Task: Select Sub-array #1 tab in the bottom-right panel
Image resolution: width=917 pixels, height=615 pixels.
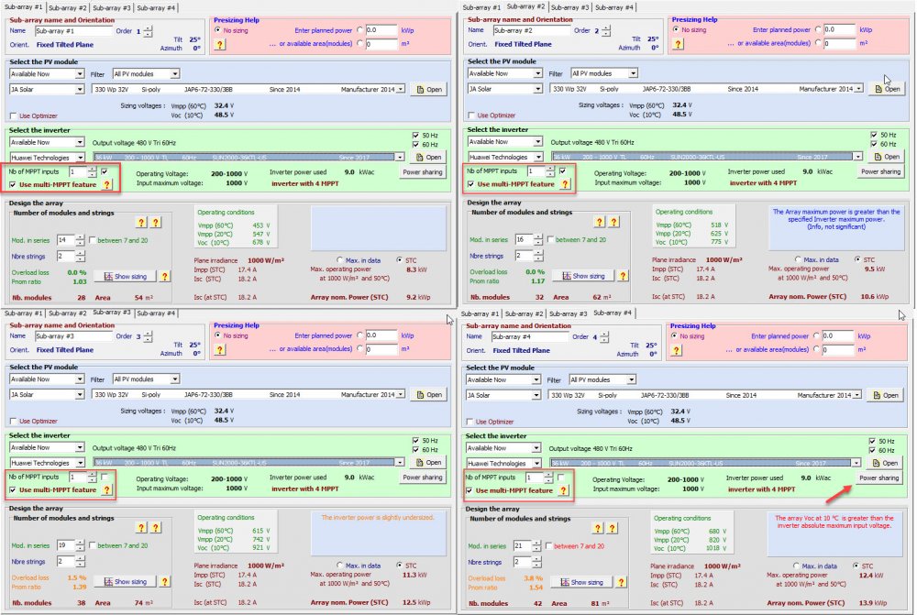Action: click(480, 314)
